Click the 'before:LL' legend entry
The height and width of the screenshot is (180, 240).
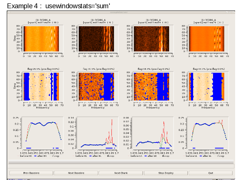pos(190,156)
